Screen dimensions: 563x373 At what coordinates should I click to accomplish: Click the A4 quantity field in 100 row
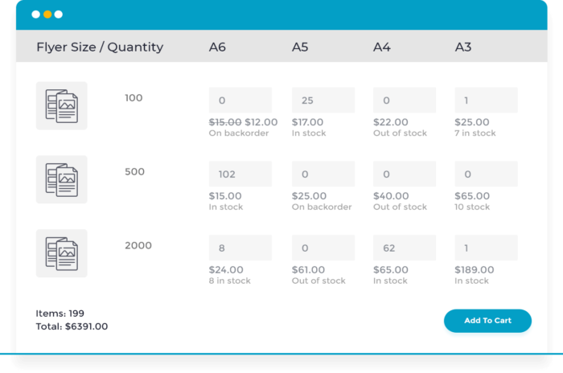(405, 100)
